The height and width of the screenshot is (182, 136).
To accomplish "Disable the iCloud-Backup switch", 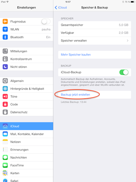I will click(x=124, y=72).
